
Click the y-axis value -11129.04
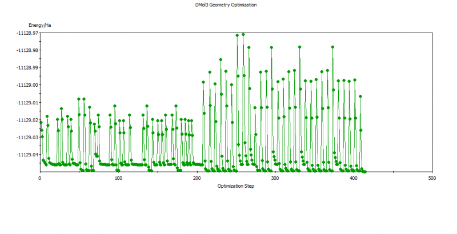(27, 155)
